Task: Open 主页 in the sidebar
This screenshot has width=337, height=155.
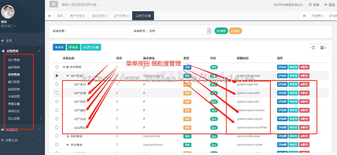Action: (22, 41)
